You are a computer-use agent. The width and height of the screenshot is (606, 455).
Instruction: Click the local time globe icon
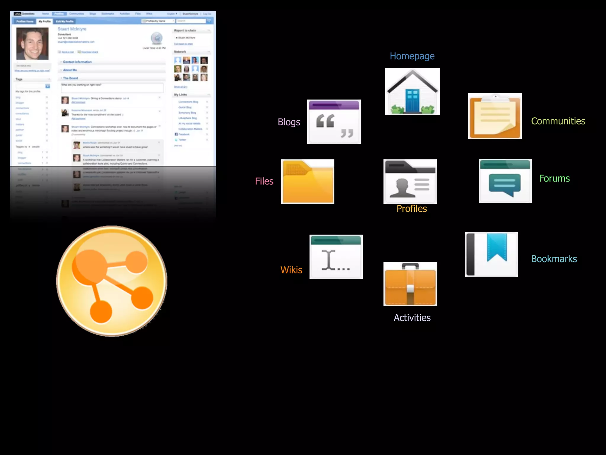(157, 39)
